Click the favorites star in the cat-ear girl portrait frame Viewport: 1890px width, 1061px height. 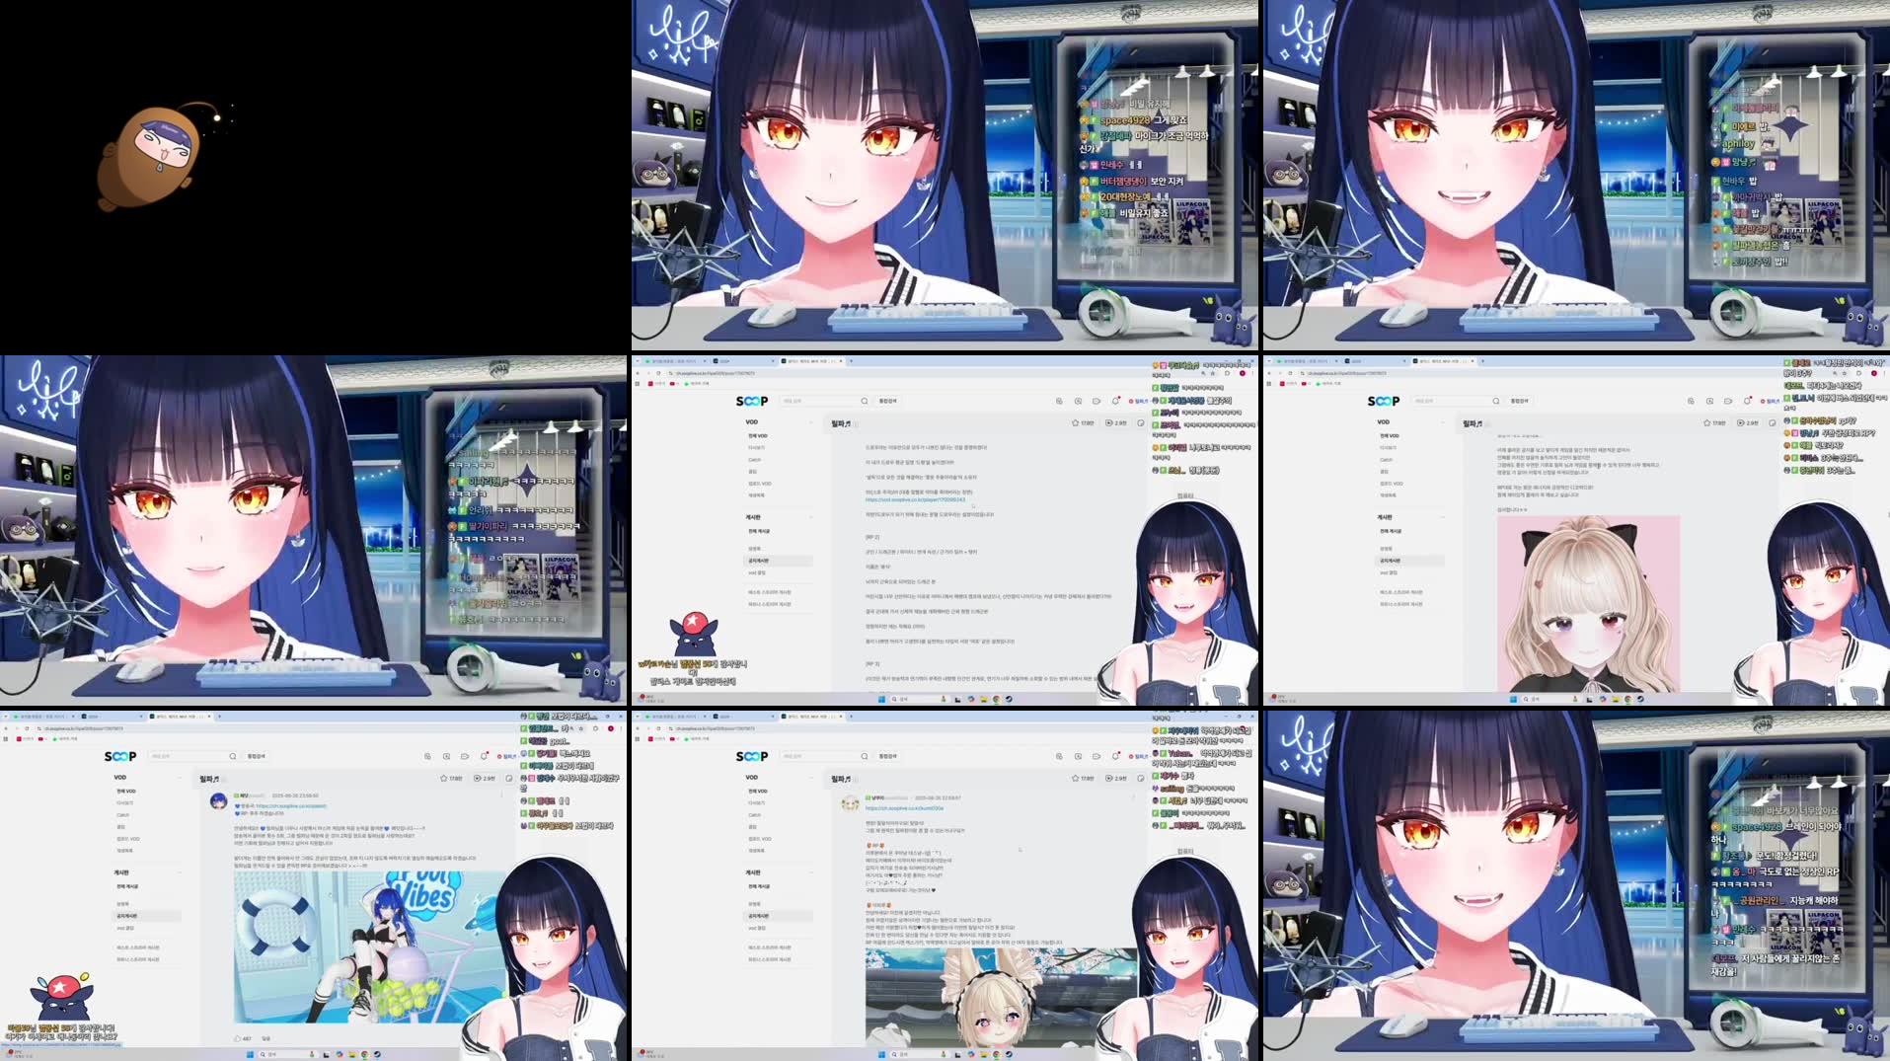pyautogui.click(x=1706, y=422)
